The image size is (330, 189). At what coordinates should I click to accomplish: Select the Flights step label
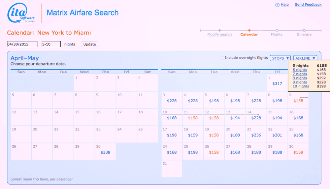pyautogui.click(x=277, y=35)
